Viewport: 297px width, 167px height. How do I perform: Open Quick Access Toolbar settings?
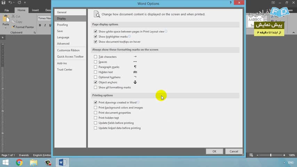pyautogui.click(x=70, y=56)
